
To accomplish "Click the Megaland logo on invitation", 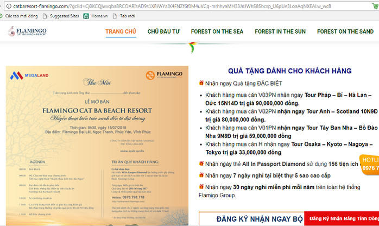I will 29,76.
